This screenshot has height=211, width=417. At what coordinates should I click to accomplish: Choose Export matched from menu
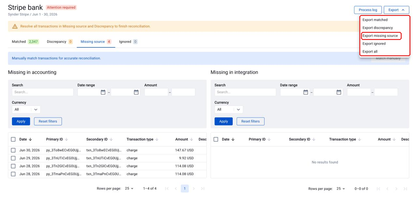[x=375, y=20]
